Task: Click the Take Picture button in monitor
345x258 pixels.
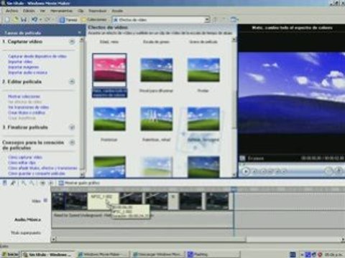Action: [x=339, y=171]
